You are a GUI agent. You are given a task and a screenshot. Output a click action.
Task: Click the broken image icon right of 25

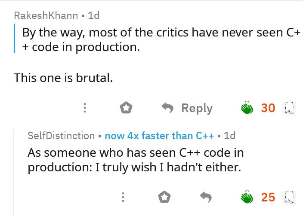(x=289, y=197)
